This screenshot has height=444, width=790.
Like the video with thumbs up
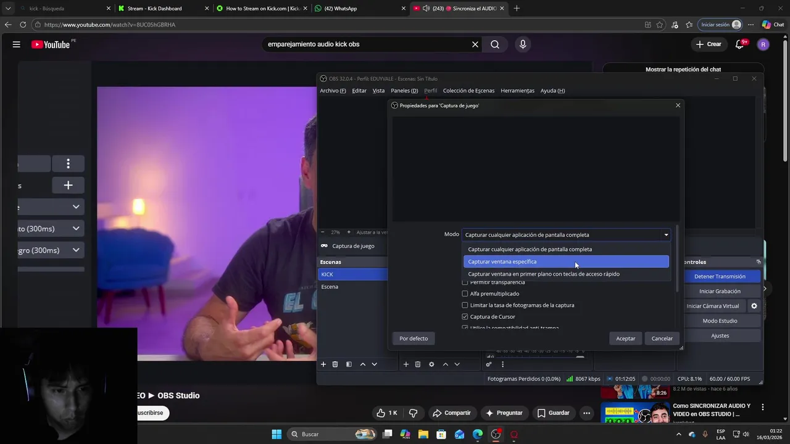coord(387,413)
